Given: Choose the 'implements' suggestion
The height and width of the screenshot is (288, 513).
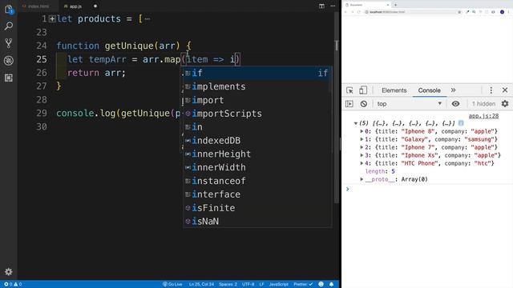Looking at the screenshot, I should coord(257,86).
